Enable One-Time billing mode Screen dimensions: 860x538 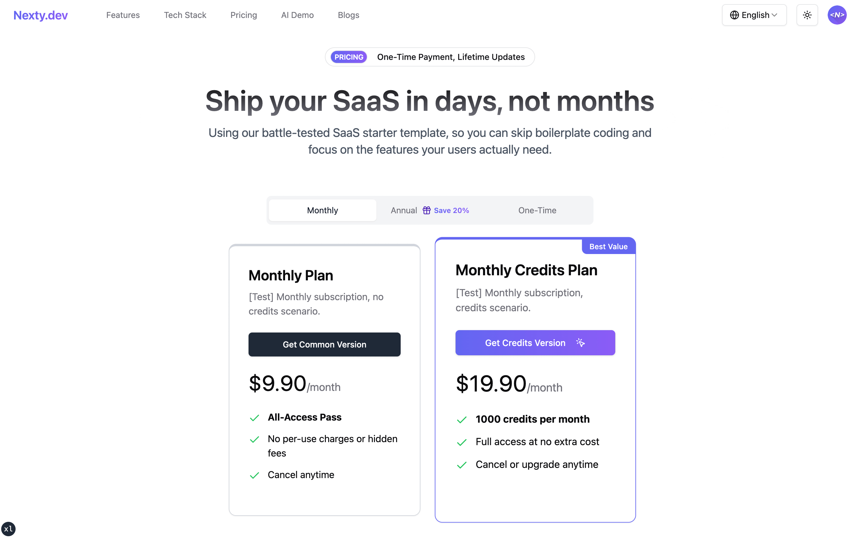(x=537, y=210)
